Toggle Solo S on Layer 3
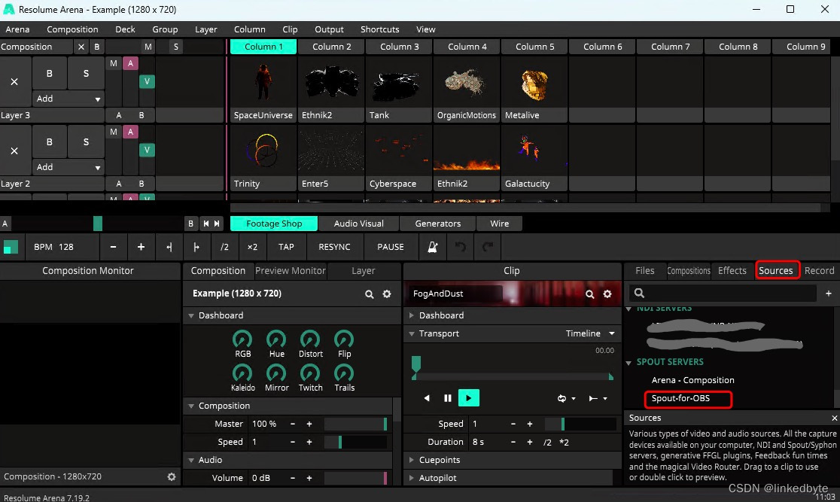This screenshot has height=502, width=840. pyautogui.click(x=86, y=74)
